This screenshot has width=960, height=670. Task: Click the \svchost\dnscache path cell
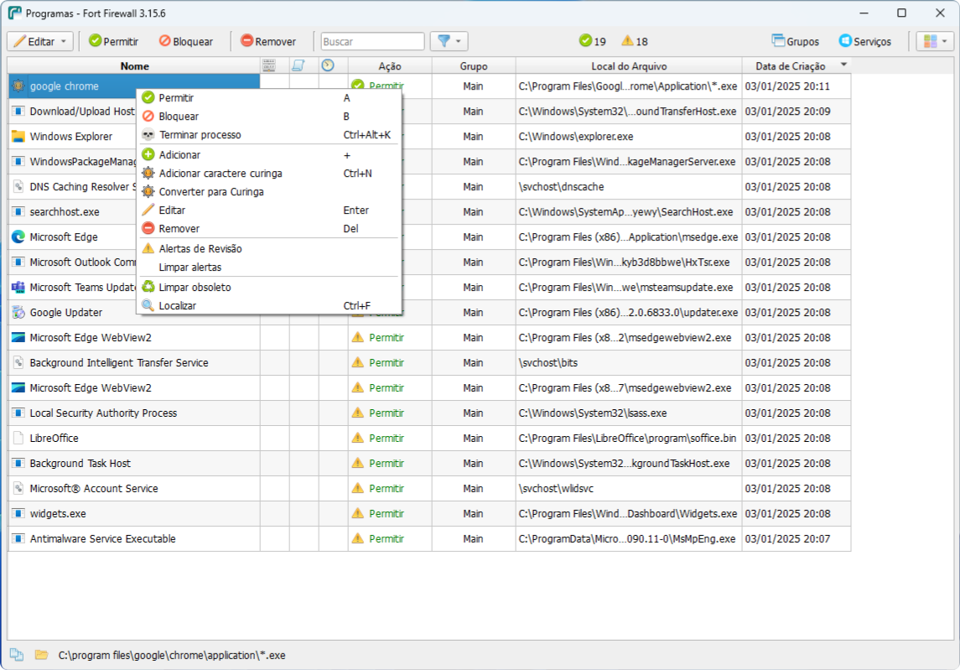629,187
